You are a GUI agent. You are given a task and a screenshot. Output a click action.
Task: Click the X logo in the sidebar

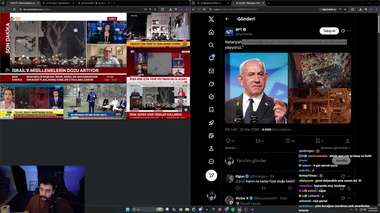pos(211,19)
